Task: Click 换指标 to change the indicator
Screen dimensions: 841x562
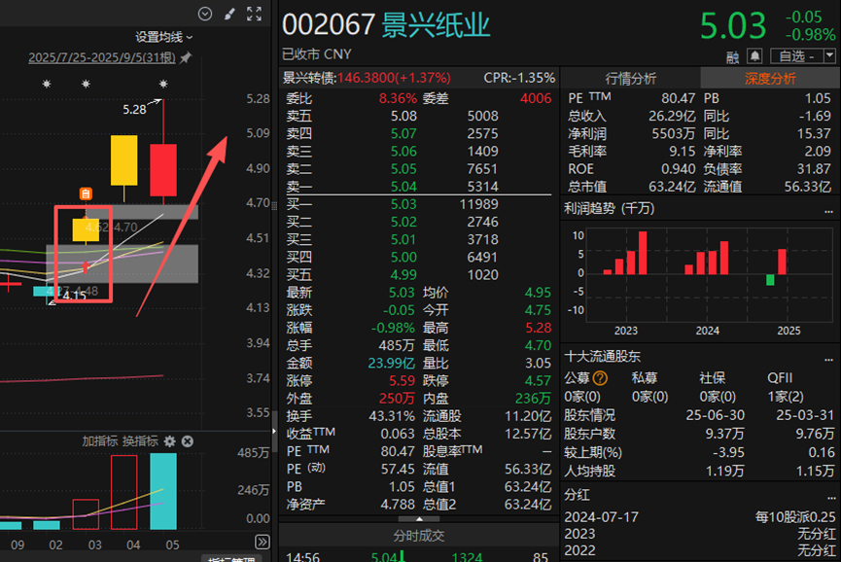Action: (140, 441)
